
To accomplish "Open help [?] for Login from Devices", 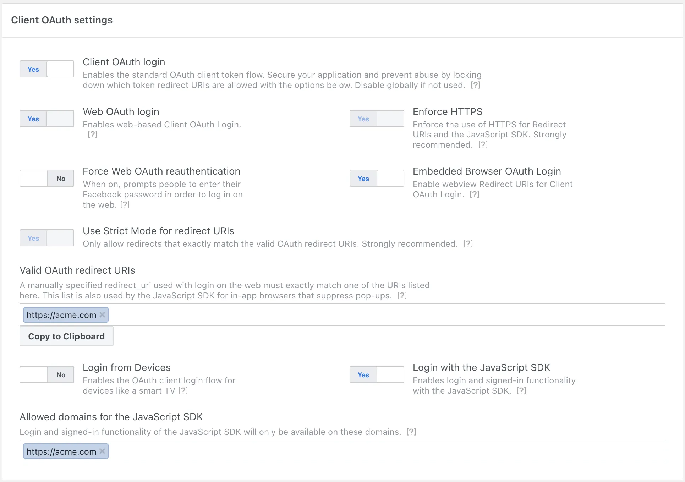I will (x=183, y=390).
